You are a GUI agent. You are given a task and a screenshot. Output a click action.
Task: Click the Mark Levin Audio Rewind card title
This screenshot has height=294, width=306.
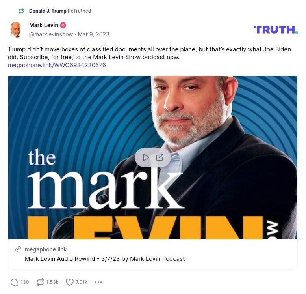[x=105, y=259]
